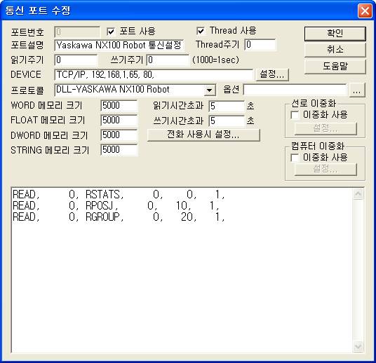Viewport: 376px width, 363px height.
Task: Close the 통신 포트 수정 dialog
Action: point(365,11)
